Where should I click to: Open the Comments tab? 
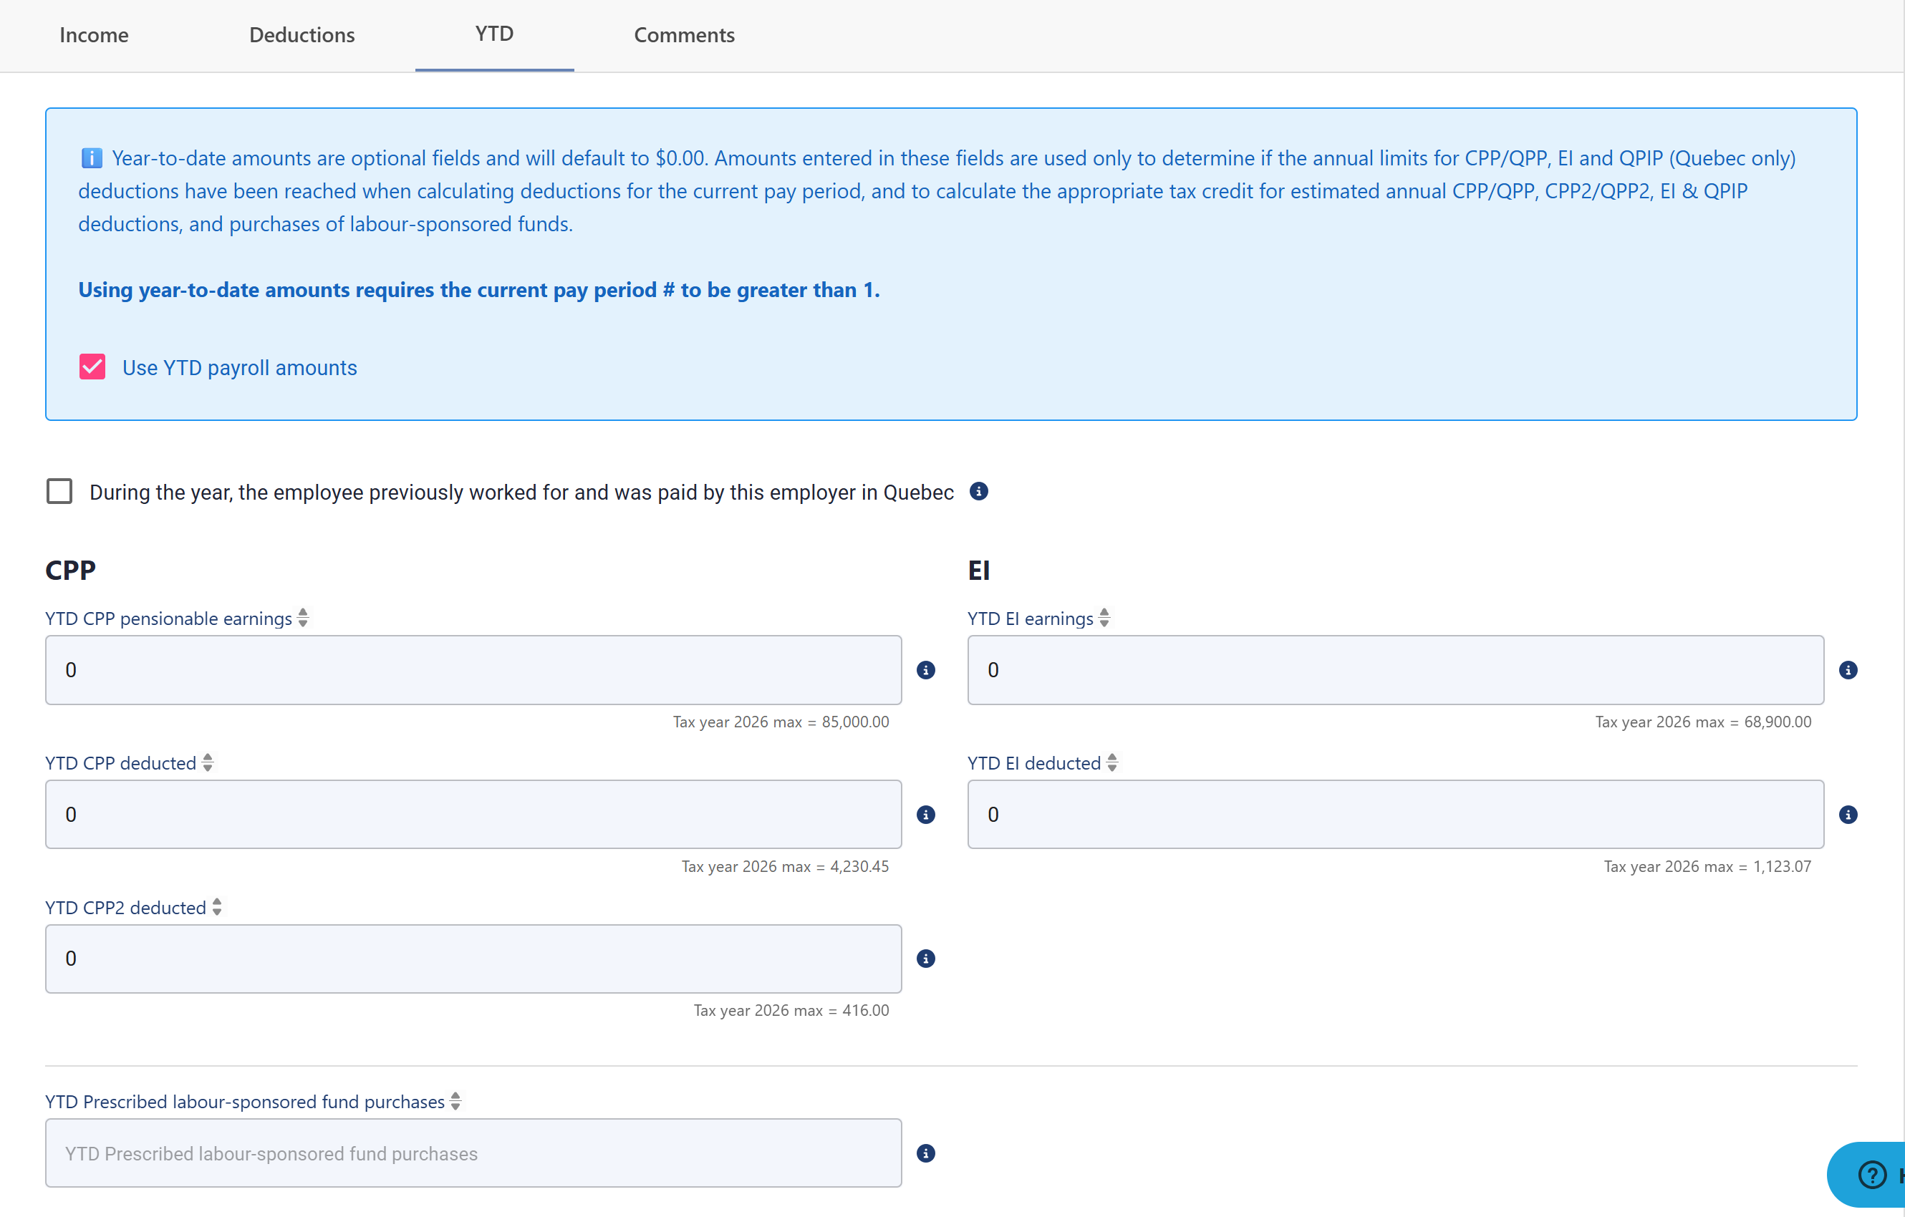[685, 35]
